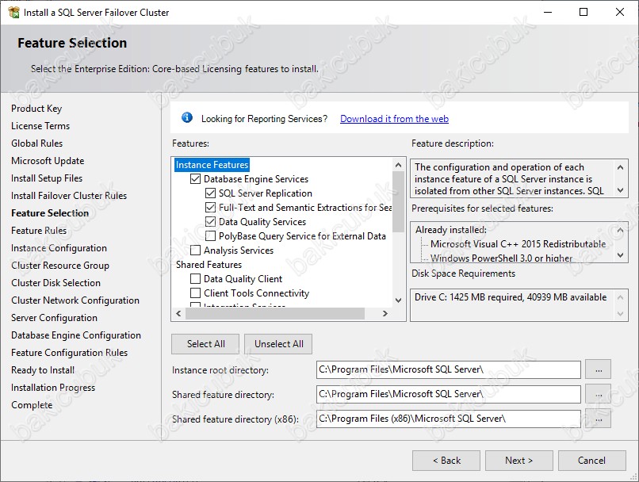Click the Cluster Resource Group step
639x482 pixels.
(x=60, y=266)
